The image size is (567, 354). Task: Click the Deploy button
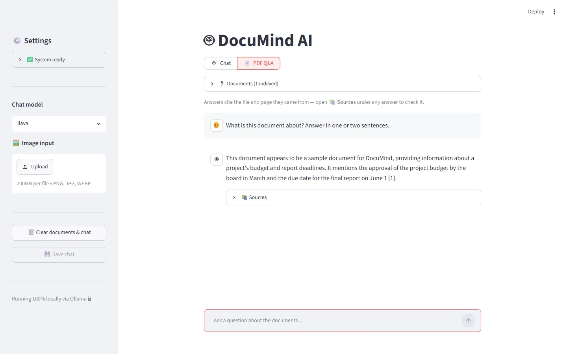[x=536, y=12]
